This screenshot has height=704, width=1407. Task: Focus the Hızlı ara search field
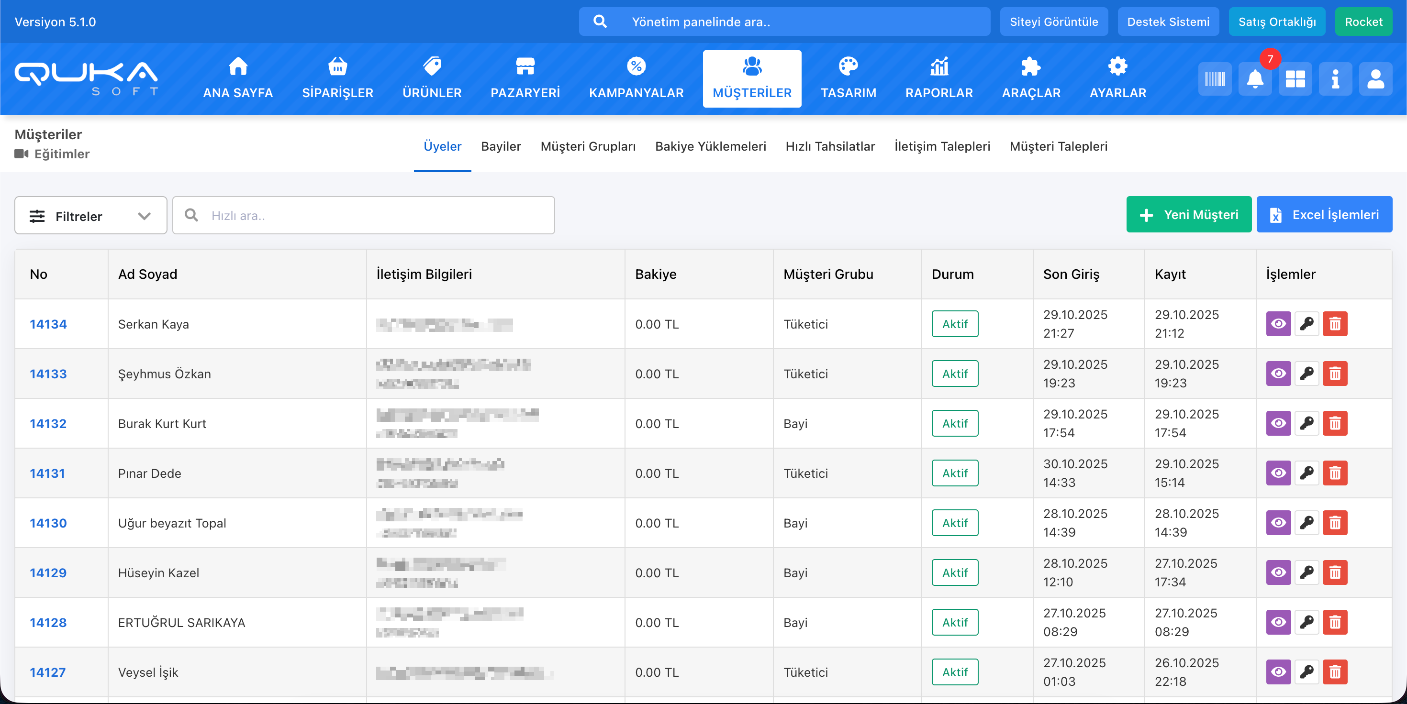377,216
